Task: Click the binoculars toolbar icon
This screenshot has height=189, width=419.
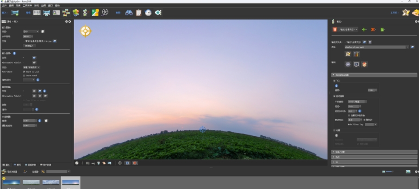Action: [x=129, y=12]
